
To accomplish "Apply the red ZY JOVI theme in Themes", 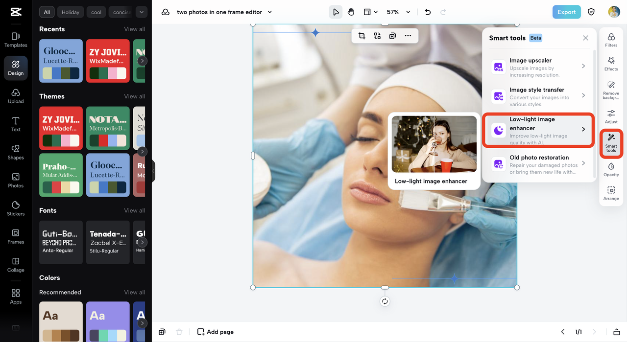I will coord(61,128).
